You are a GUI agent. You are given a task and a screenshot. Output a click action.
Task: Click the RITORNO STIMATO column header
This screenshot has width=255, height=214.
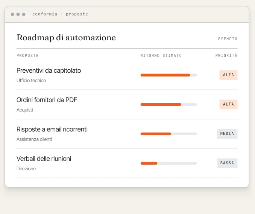click(x=161, y=55)
